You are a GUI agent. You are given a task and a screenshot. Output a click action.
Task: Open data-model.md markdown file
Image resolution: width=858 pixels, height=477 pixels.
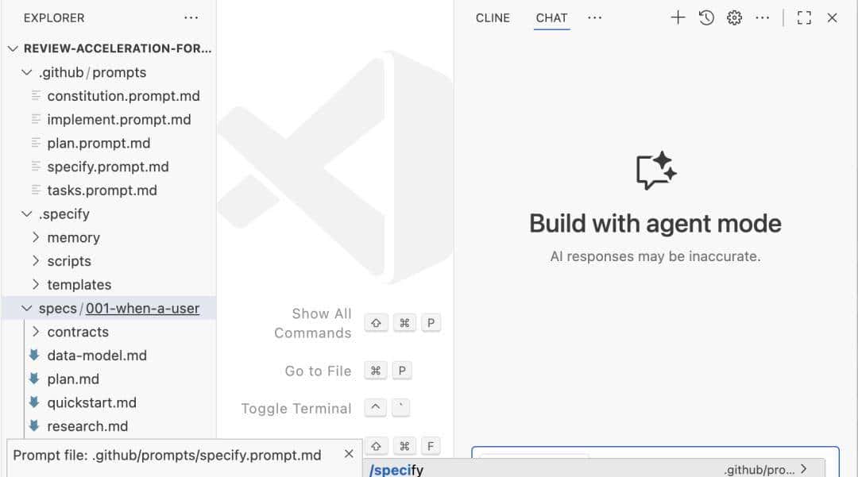(97, 356)
